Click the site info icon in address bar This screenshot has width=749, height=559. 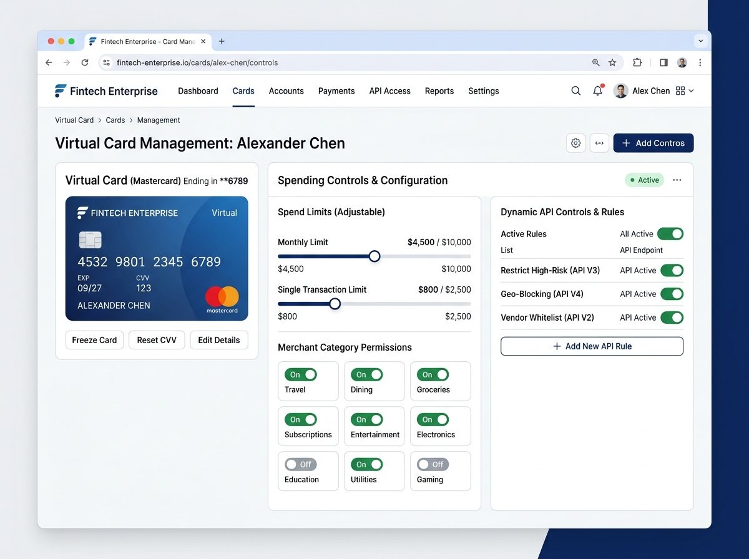107,62
